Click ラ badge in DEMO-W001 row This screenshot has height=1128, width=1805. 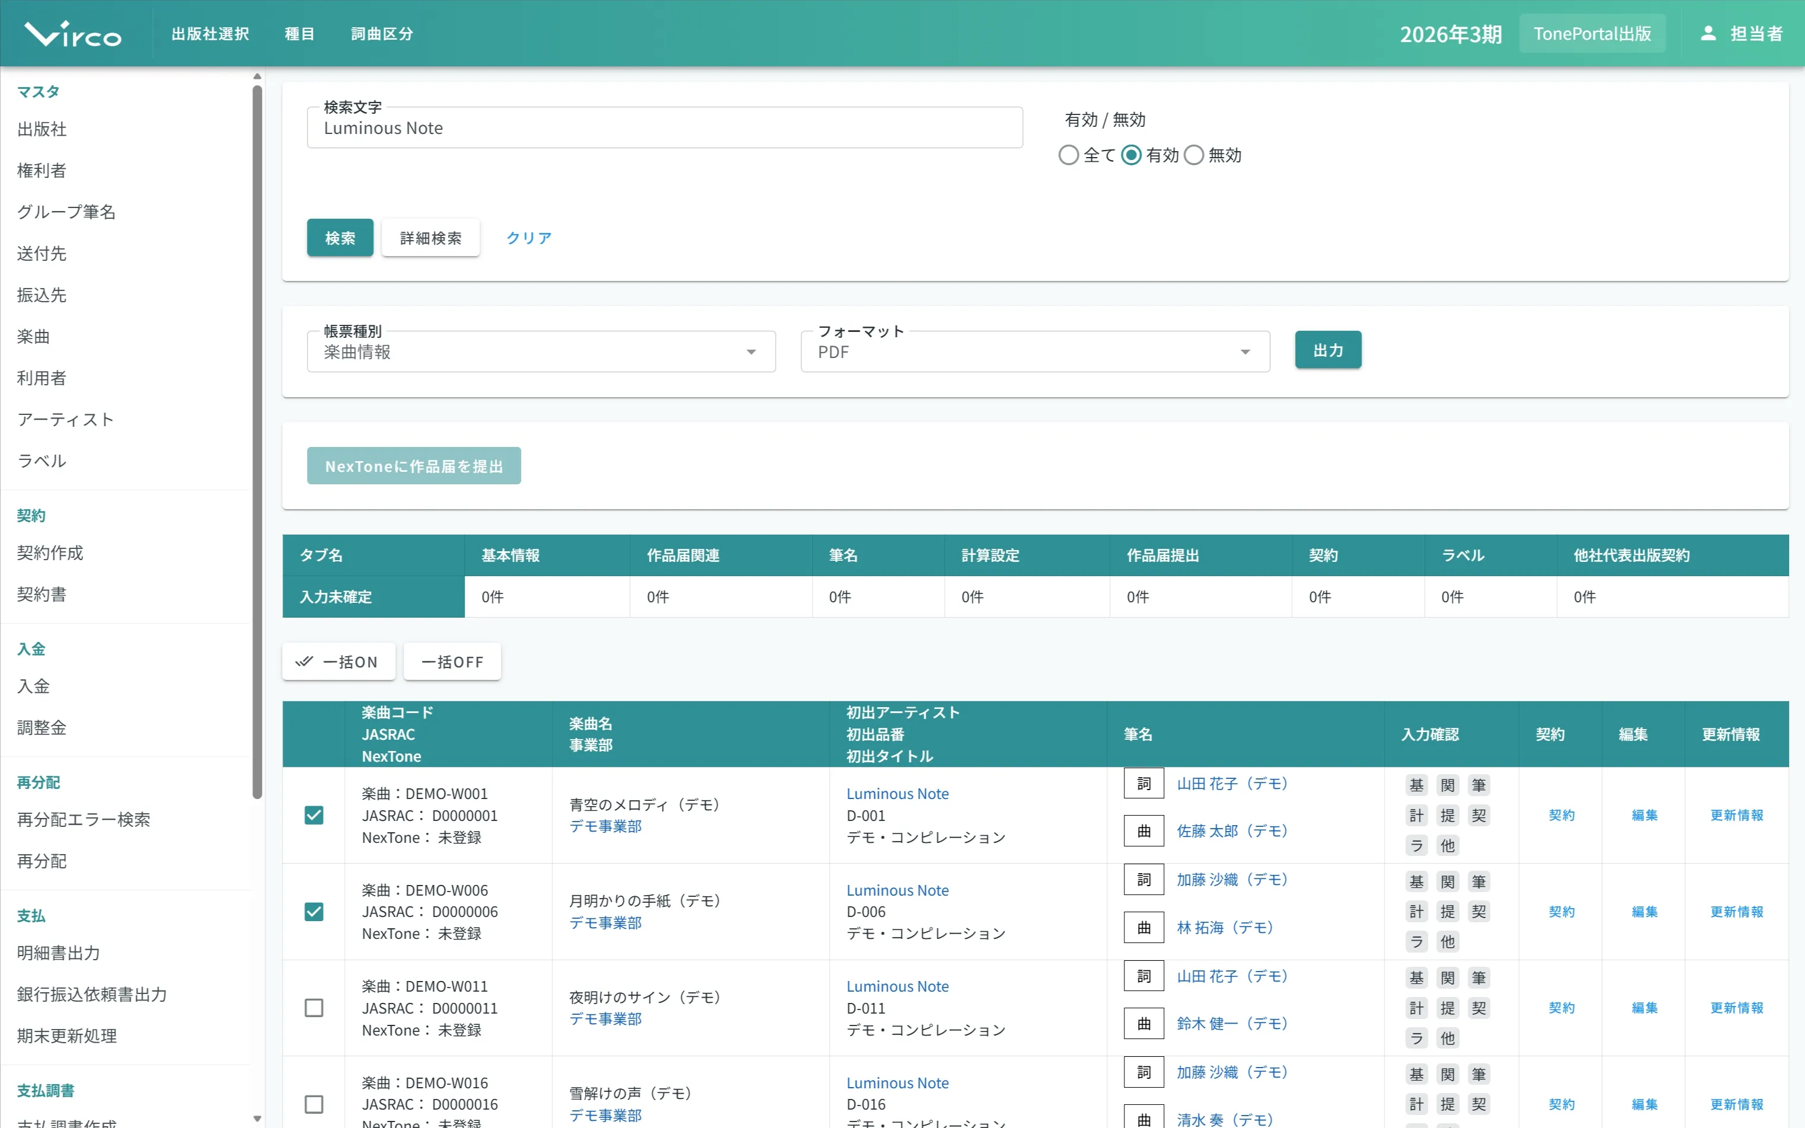click(x=1416, y=845)
